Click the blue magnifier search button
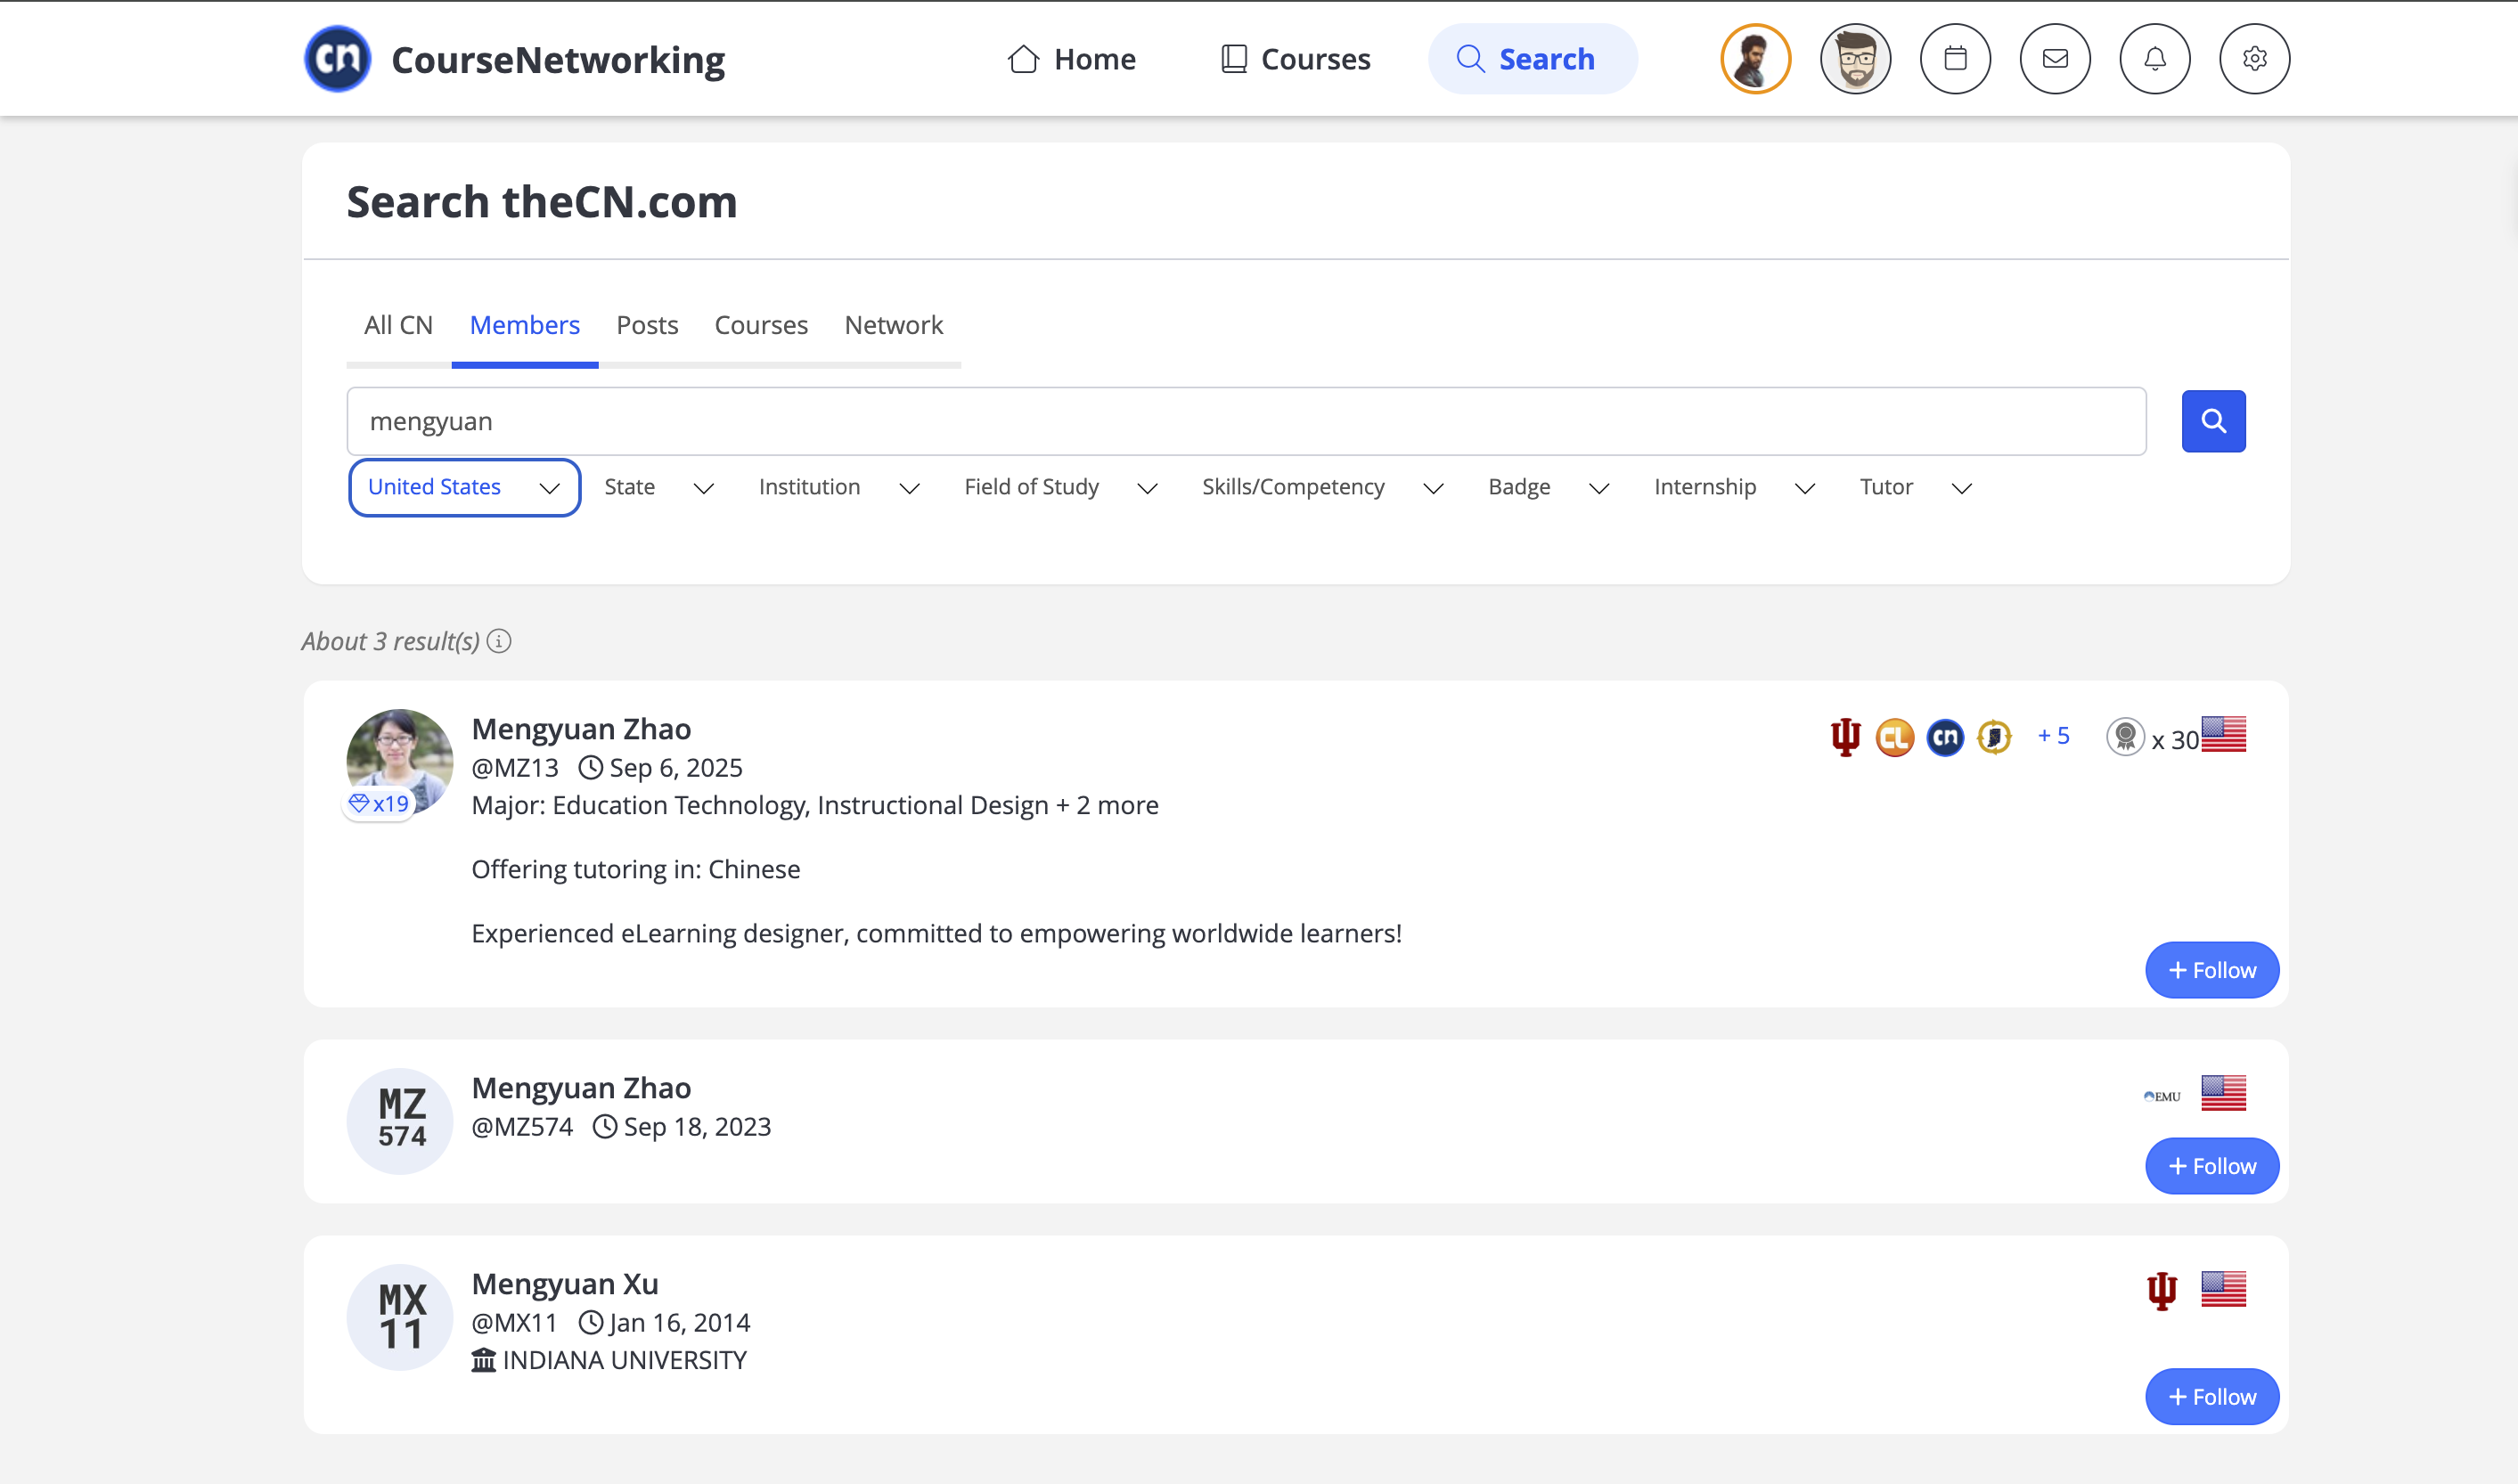The width and height of the screenshot is (2518, 1484). (x=2213, y=422)
